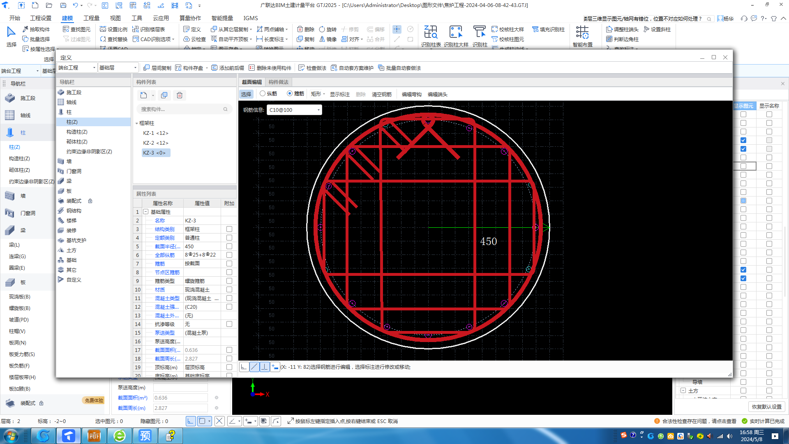Click 识别柱表 recognize column table icon
The width and height of the screenshot is (789, 444).
click(431, 36)
